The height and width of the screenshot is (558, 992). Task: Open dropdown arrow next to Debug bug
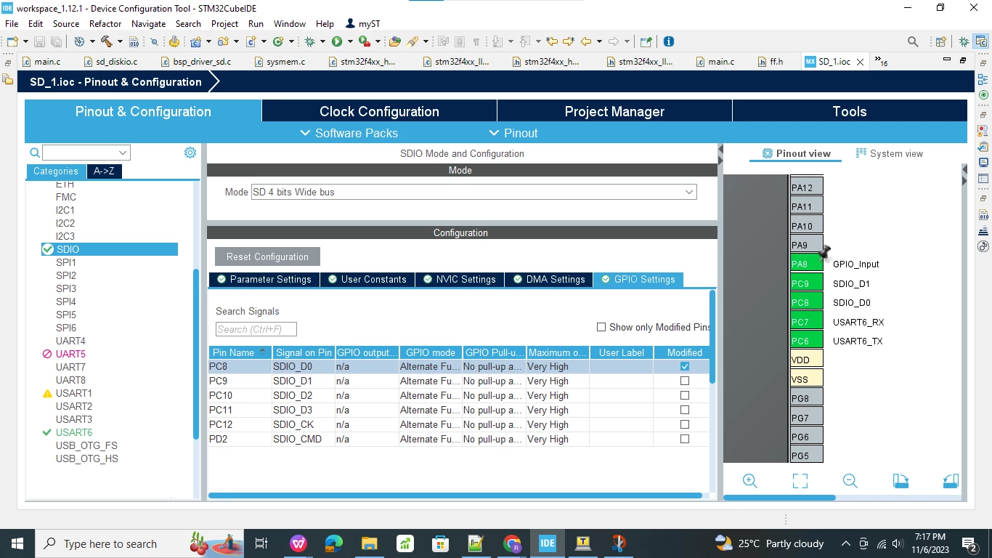323,41
